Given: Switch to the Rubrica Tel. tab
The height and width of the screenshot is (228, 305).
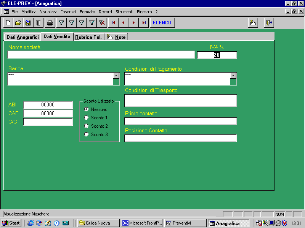Looking at the screenshot, I should pos(88,37).
